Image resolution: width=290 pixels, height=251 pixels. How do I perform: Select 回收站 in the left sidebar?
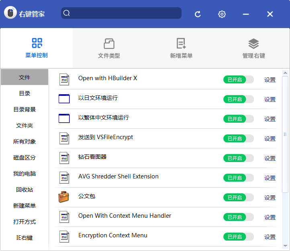point(25,190)
